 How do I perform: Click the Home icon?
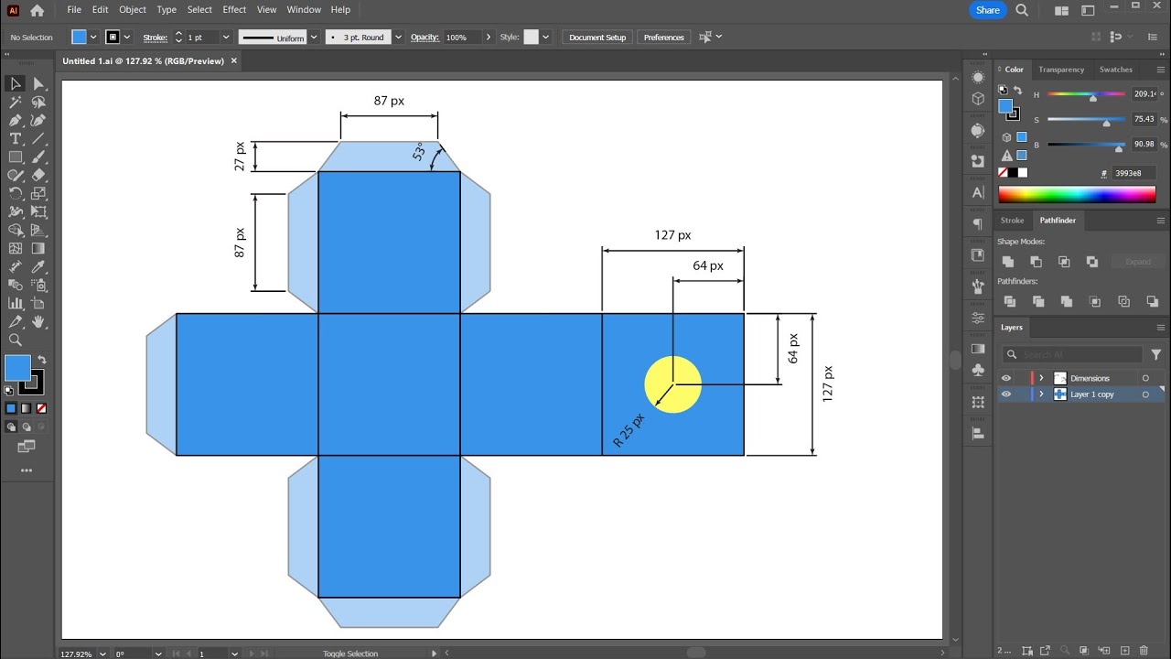pos(37,10)
